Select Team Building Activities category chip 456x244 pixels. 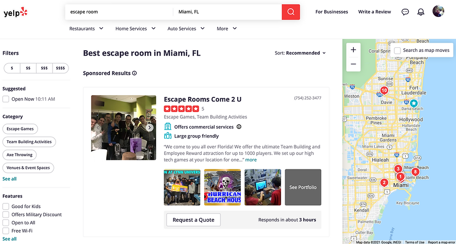click(29, 142)
